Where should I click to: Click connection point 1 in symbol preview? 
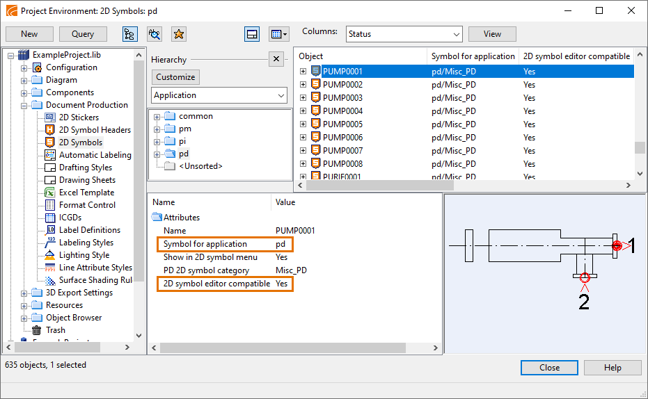(x=617, y=245)
